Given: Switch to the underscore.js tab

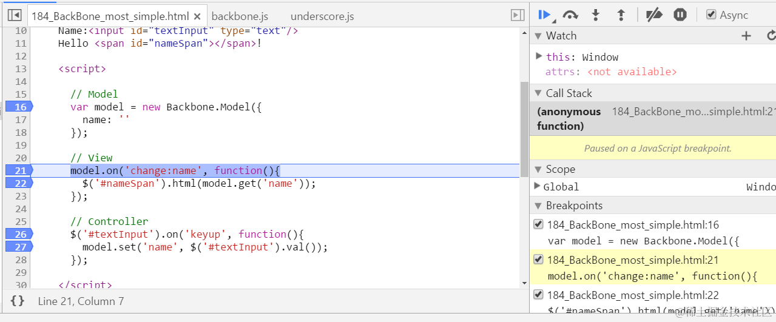Looking at the screenshot, I should (x=322, y=16).
